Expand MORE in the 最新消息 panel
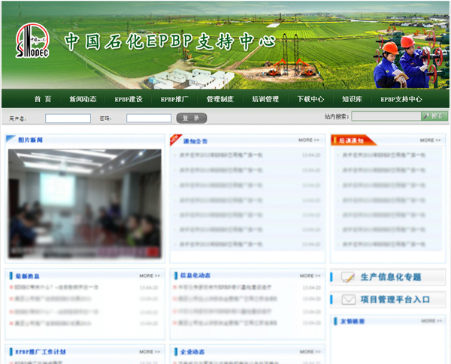This screenshot has width=451, height=364. coord(150,275)
